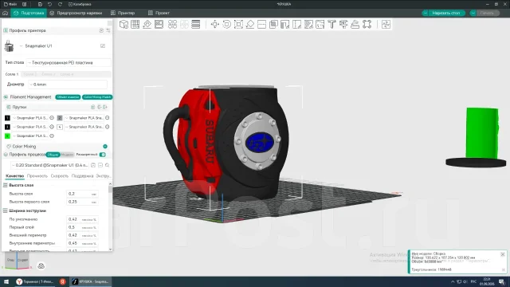
Task: Choose the Lay on face tool
Action: click(x=250, y=25)
